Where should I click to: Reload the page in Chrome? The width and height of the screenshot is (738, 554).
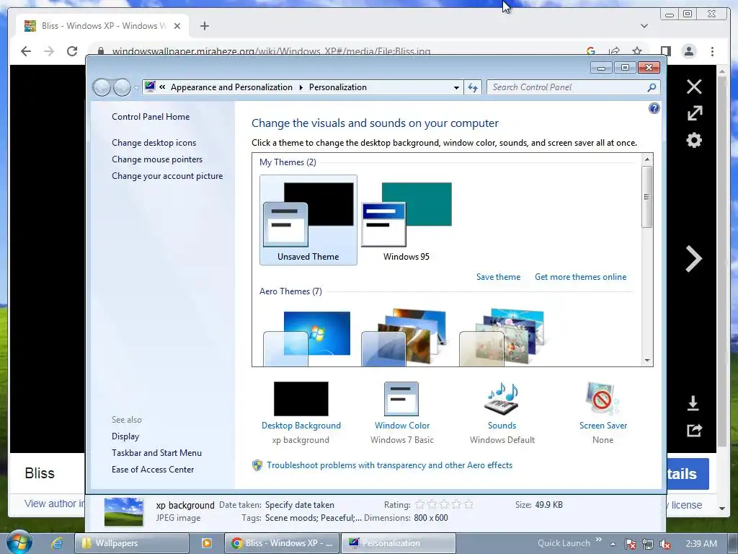coord(71,51)
